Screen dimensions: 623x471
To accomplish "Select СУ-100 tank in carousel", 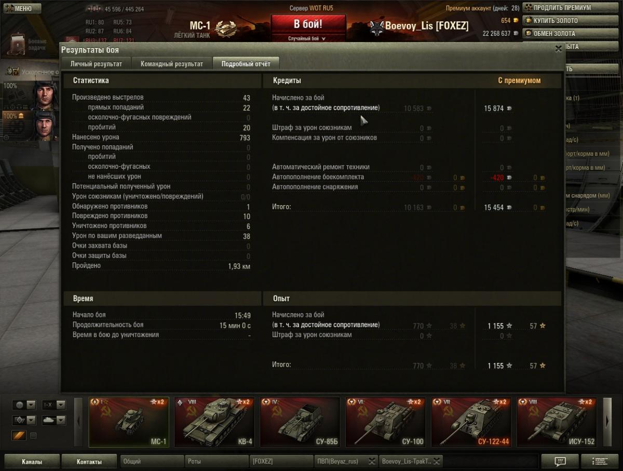I will coord(386,422).
